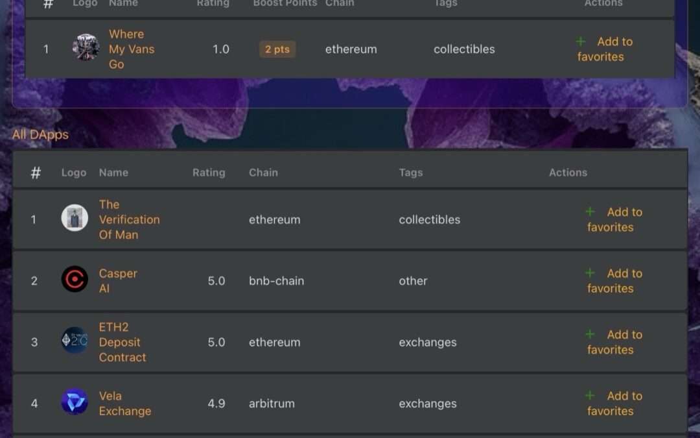Open the Where My Vans Go link
The height and width of the screenshot is (438, 700).
tap(132, 49)
